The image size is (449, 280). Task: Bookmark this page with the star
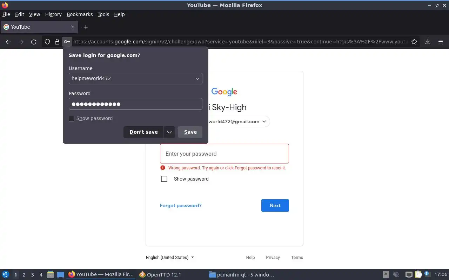[x=414, y=42]
